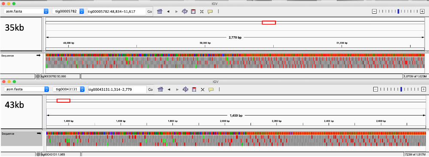
Task: Click the 1,600 bp ruler label
Action: tap(121, 121)
